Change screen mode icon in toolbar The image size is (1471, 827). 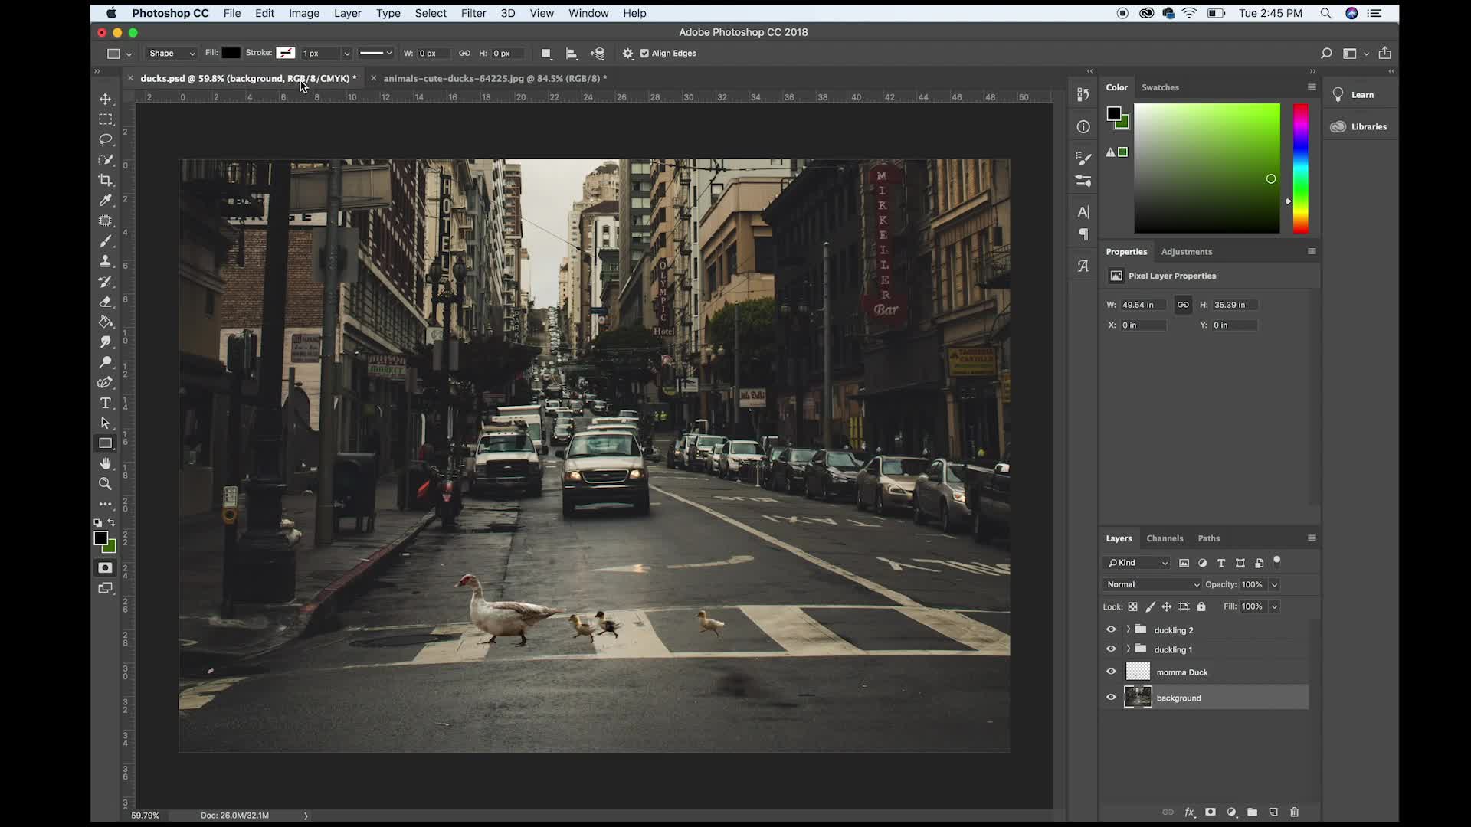[x=106, y=588]
